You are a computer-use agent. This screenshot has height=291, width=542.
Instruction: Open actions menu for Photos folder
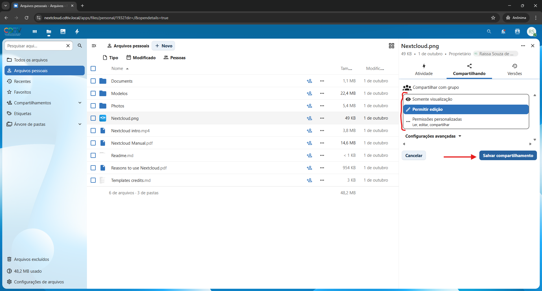tap(322, 106)
